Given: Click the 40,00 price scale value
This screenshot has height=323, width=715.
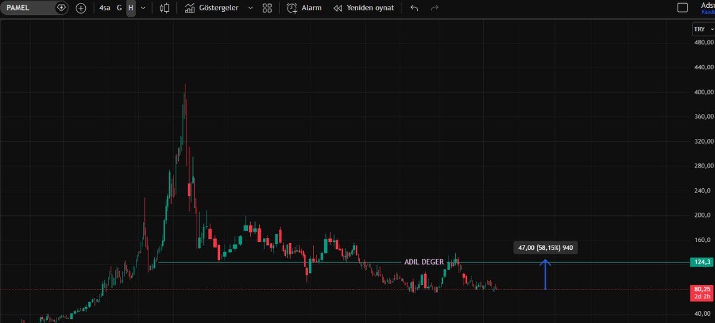Looking at the screenshot, I should 704,313.
